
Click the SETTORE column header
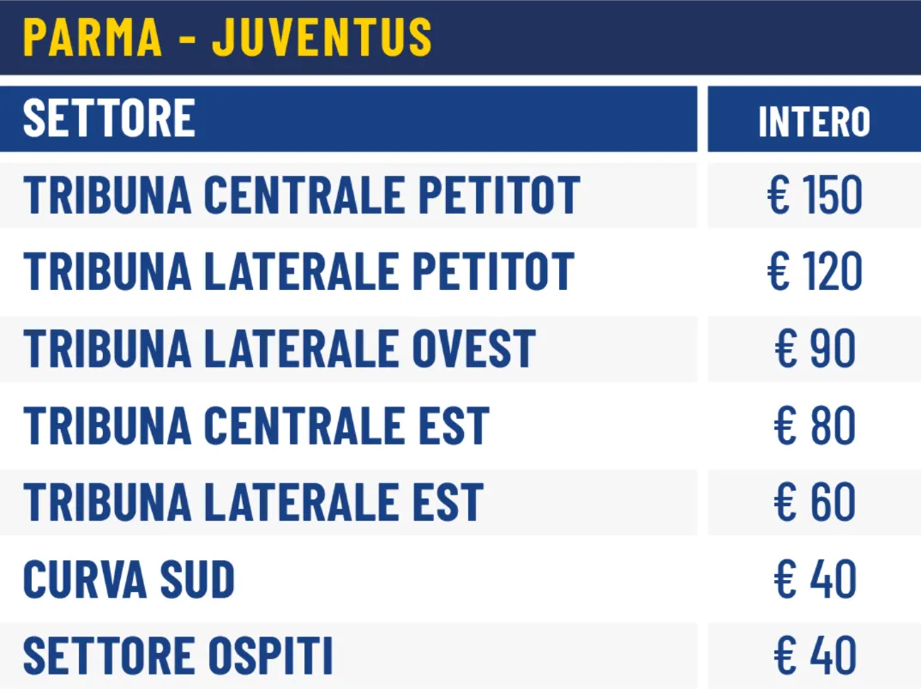pos(109,118)
